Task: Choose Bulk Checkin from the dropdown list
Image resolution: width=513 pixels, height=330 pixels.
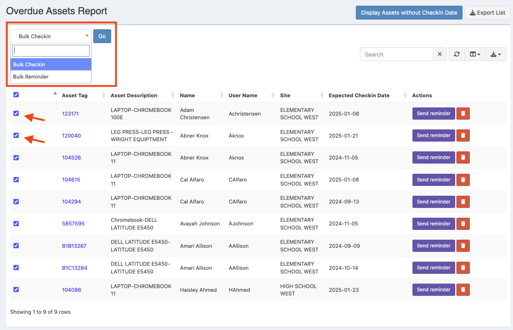Action: pyautogui.click(x=29, y=64)
